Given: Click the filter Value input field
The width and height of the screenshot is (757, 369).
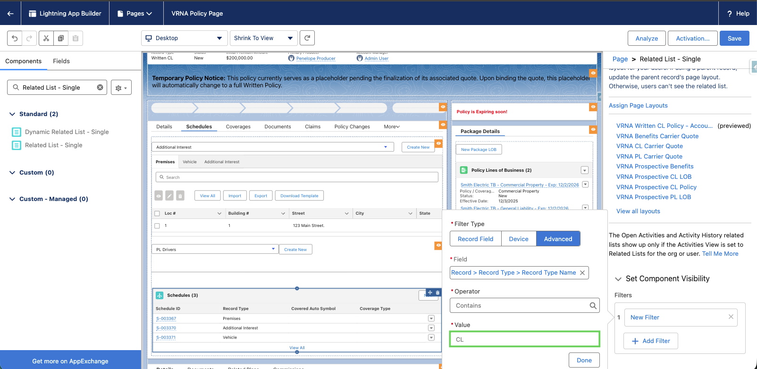Looking at the screenshot, I should [525, 339].
